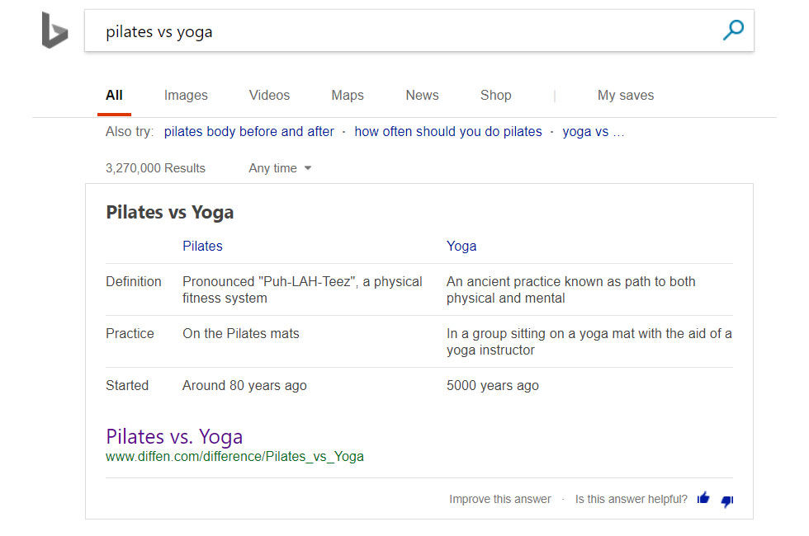
Task: Click the thumbs down unhelpful icon
Action: pos(727,501)
